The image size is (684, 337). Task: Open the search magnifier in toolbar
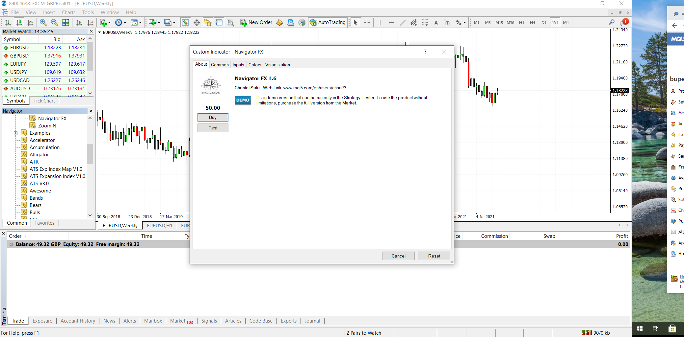pos(612,22)
